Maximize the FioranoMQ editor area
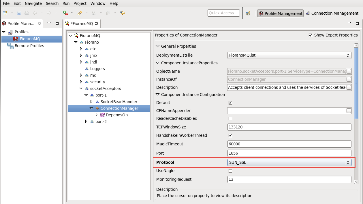 [357, 23]
